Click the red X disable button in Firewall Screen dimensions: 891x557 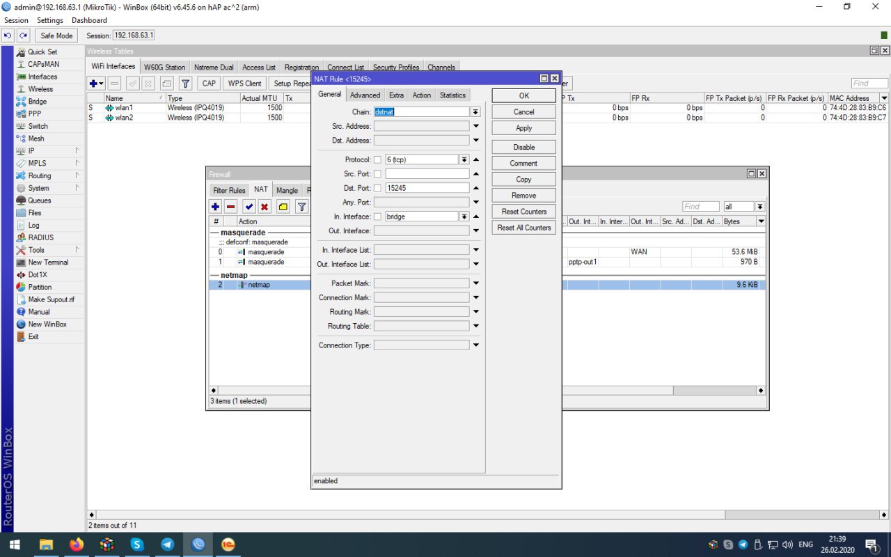pyautogui.click(x=265, y=206)
